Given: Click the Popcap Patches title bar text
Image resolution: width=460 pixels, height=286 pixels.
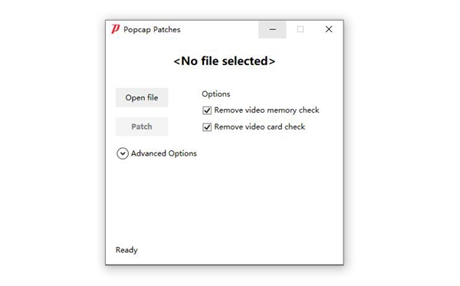Looking at the screenshot, I should pos(152,30).
